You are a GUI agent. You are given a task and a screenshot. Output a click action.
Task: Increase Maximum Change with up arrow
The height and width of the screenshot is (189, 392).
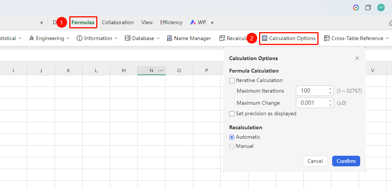pos(330,101)
